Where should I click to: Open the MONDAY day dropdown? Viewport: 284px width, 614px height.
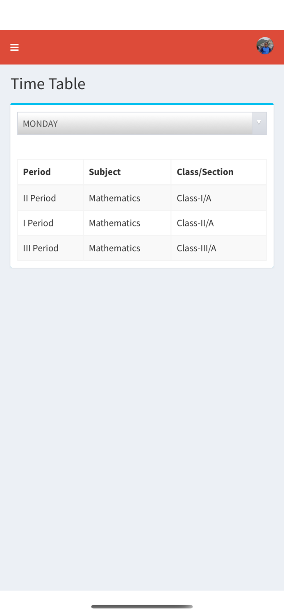tap(135, 124)
